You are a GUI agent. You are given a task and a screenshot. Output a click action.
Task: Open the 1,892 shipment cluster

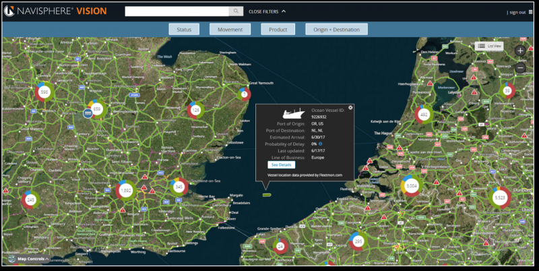pos(126,191)
